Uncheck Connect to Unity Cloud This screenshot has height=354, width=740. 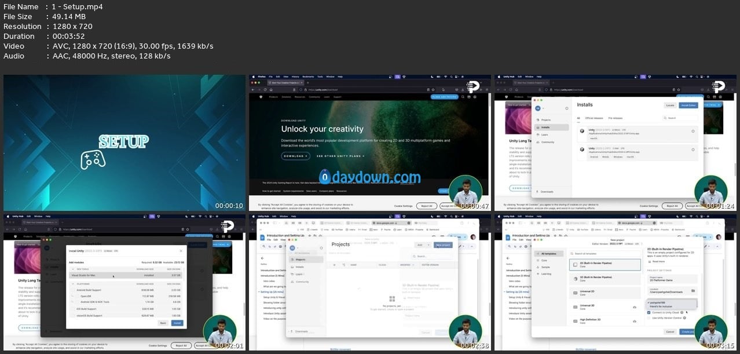pyautogui.click(x=649, y=312)
